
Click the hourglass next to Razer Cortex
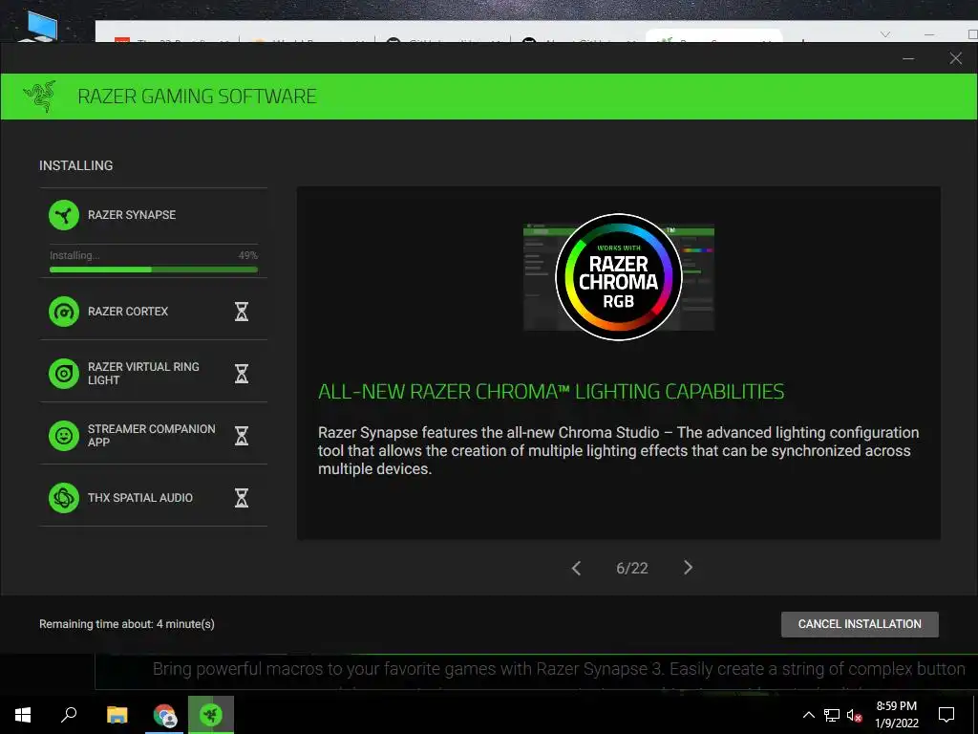[x=242, y=312]
